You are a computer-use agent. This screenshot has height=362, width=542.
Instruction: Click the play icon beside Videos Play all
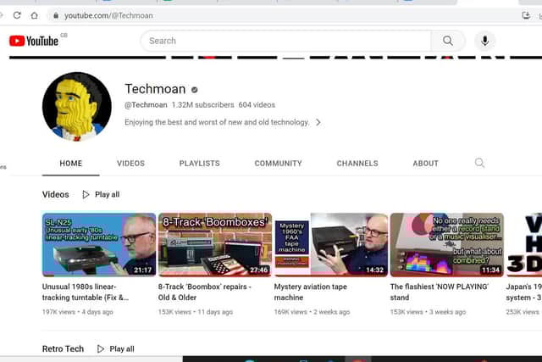click(x=86, y=194)
